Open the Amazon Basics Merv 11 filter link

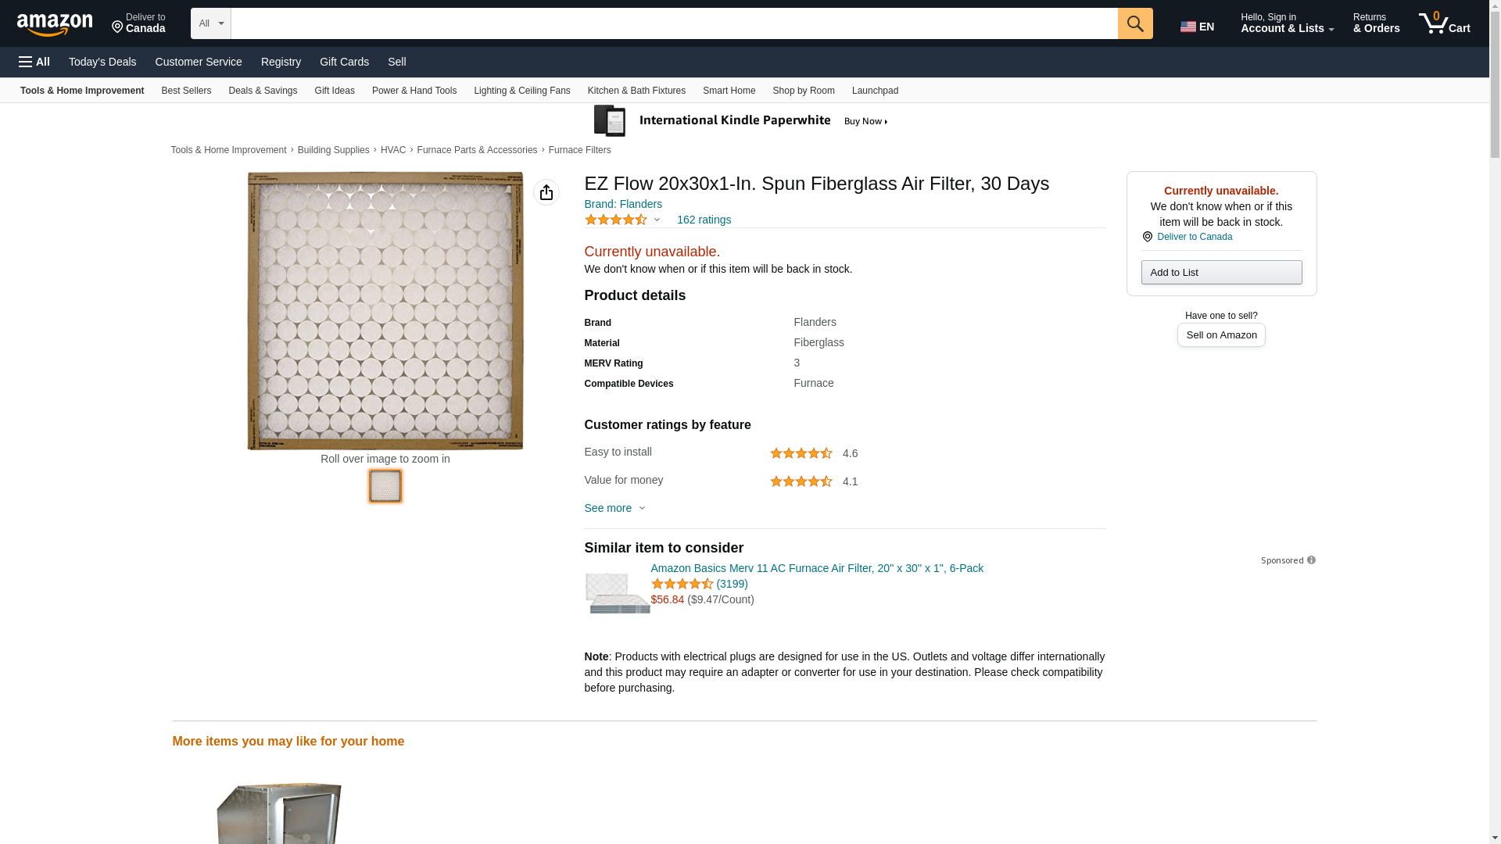tap(816, 568)
